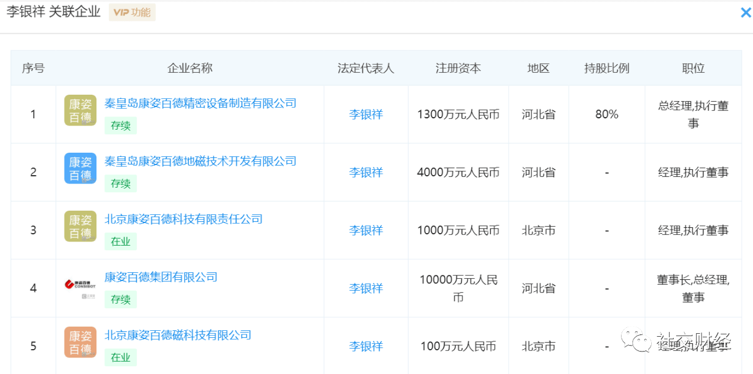Screen dimensions: 753x374
Task: Click the 康姿百德 logo icon in row 1
Action: pyautogui.click(x=81, y=111)
